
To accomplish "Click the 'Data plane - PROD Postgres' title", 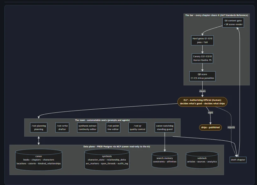I will point(117,147).
